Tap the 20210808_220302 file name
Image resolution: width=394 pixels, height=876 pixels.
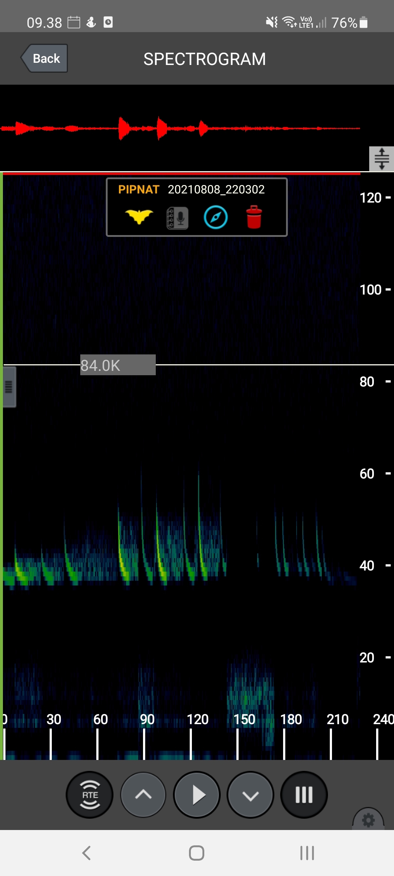coord(216,189)
